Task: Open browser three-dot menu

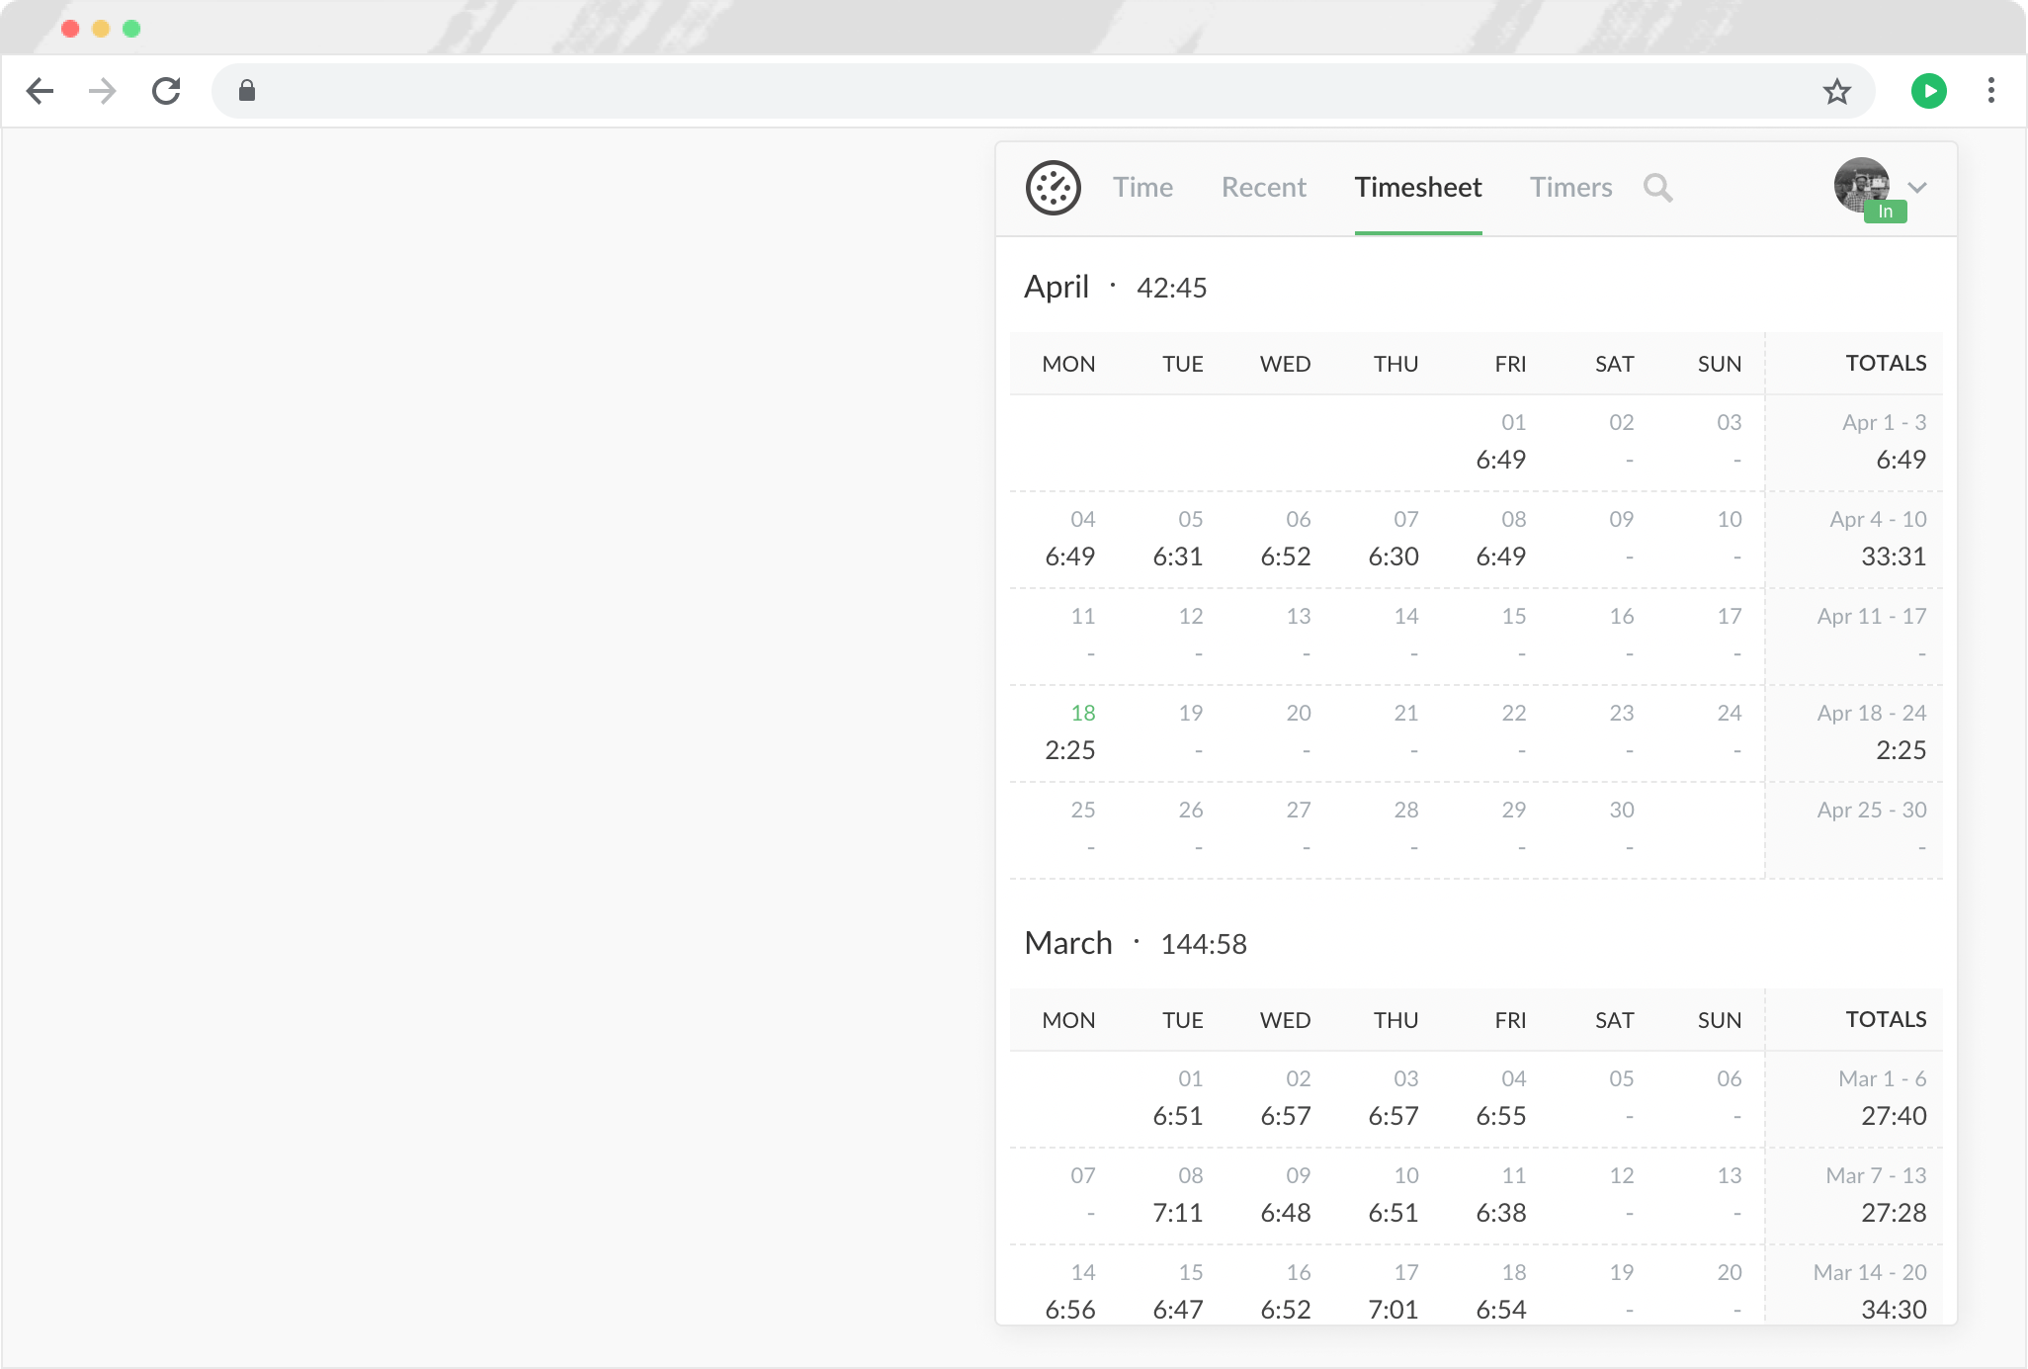Action: (x=1990, y=91)
